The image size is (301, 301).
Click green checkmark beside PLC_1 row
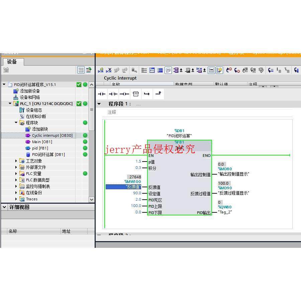click(x=79, y=104)
